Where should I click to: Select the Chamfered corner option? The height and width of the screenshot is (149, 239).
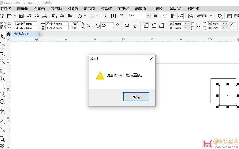point(161,25)
